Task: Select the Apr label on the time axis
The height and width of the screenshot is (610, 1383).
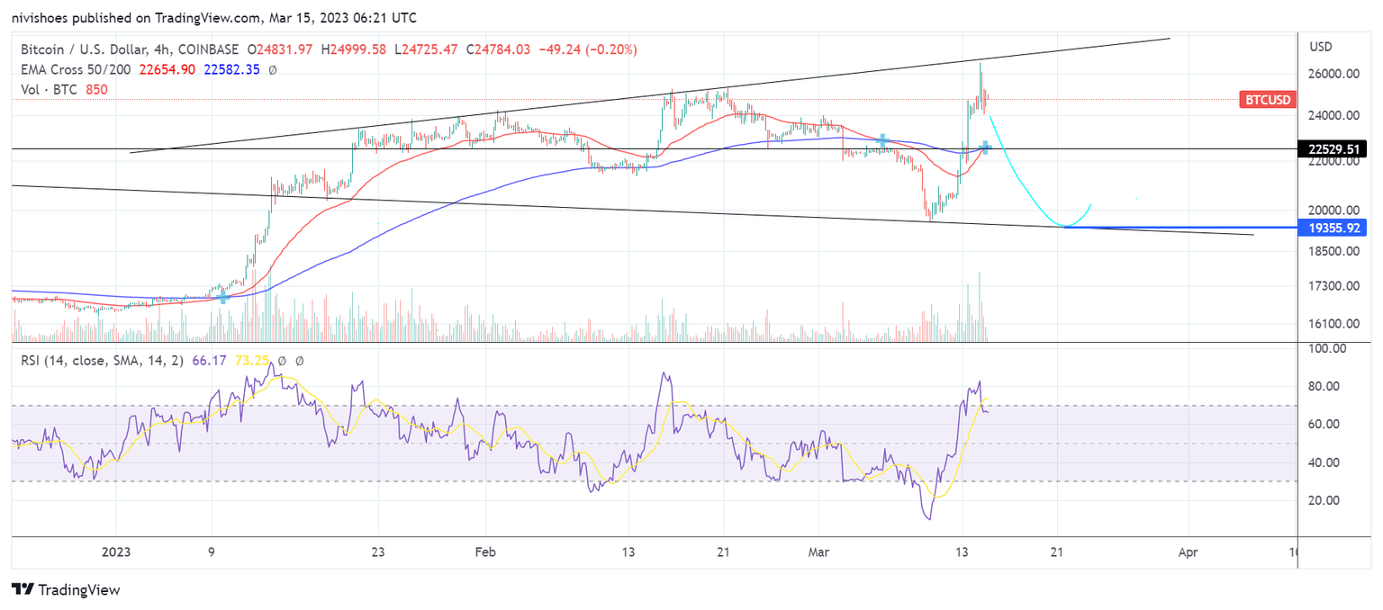Action: point(1188,552)
